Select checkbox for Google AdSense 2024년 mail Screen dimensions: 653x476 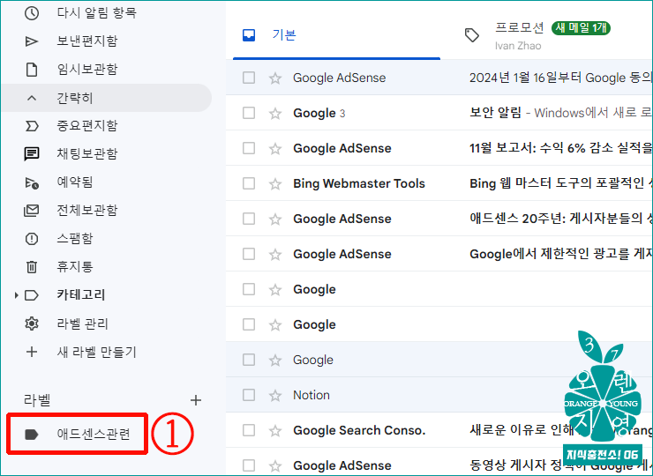click(x=249, y=78)
